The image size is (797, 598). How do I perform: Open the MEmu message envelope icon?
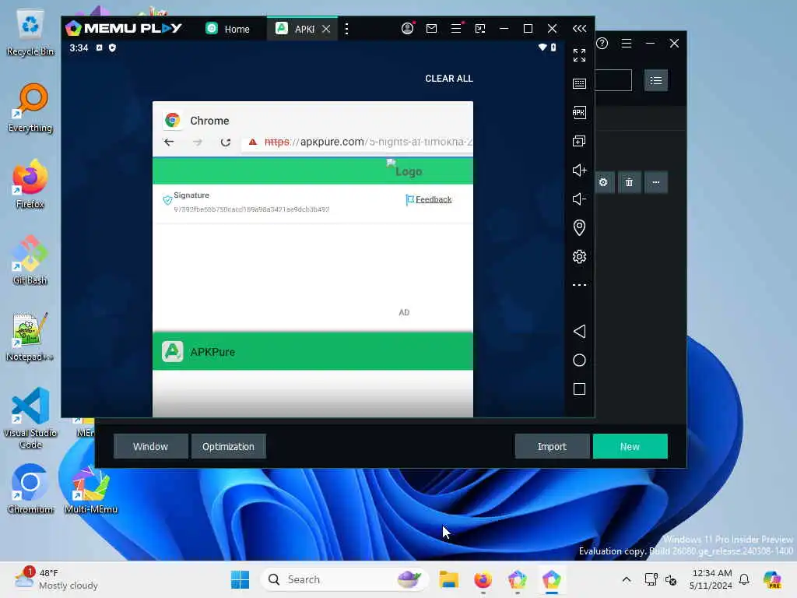coord(431,29)
